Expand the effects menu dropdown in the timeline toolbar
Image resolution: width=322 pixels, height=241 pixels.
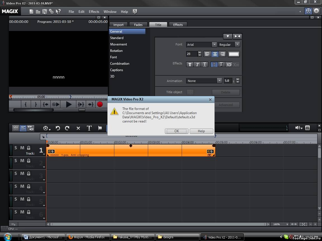tap(50, 129)
